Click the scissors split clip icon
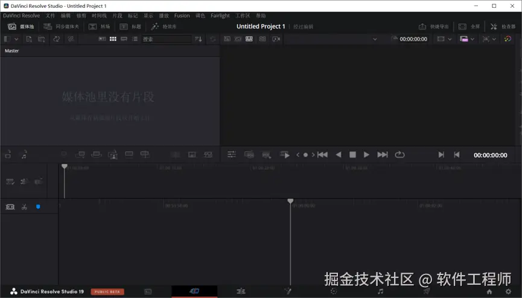 pos(24,207)
